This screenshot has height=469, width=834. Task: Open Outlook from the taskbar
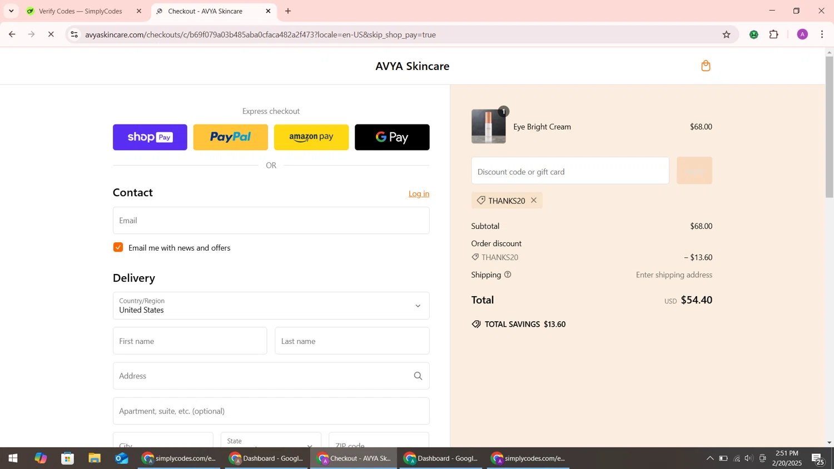pos(122,458)
